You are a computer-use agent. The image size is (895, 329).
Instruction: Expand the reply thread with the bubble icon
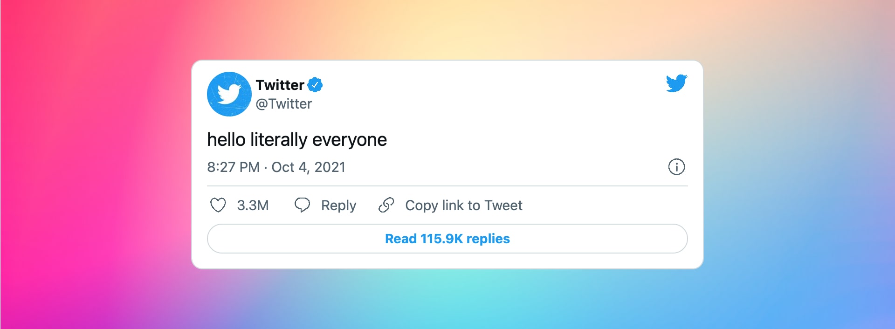(x=303, y=205)
